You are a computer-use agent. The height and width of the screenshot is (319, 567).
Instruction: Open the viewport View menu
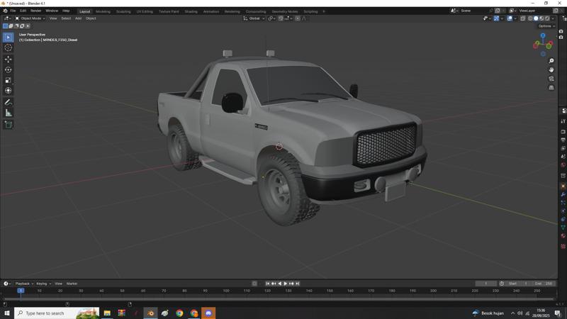click(x=53, y=18)
